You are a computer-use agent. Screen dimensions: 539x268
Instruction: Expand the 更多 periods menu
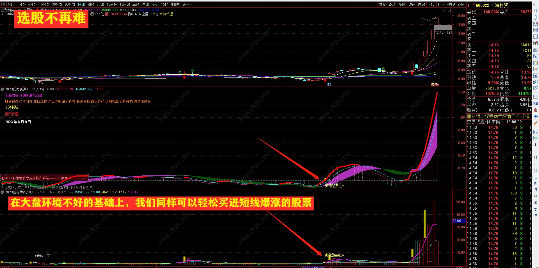click(187, 4)
